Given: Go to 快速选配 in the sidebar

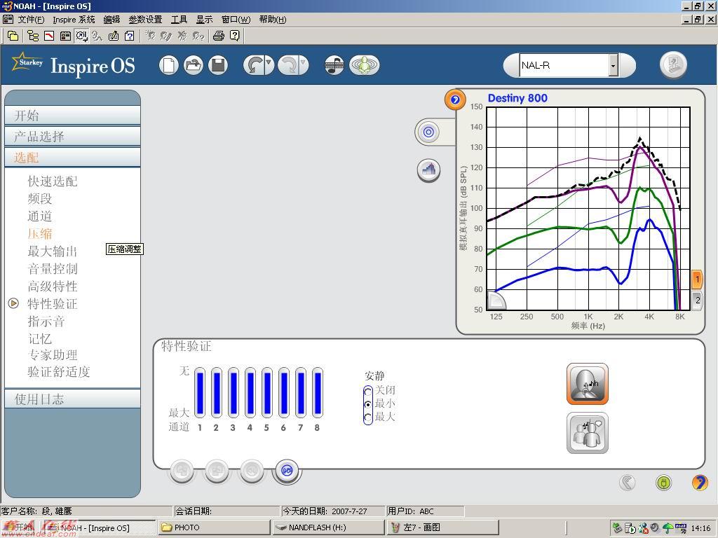Looking at the screenshot, I should pos(53,181).
